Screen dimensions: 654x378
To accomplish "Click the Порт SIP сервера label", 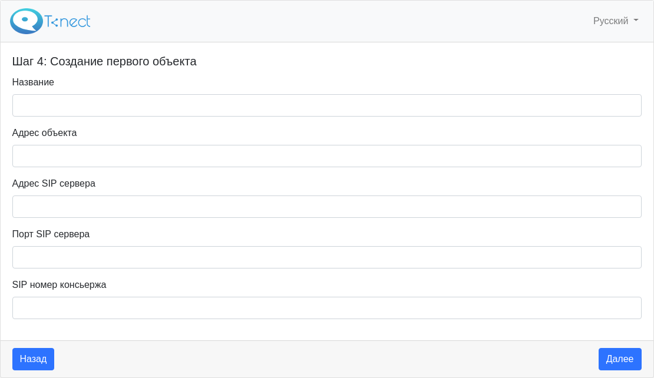I will [x=51, y=234].
